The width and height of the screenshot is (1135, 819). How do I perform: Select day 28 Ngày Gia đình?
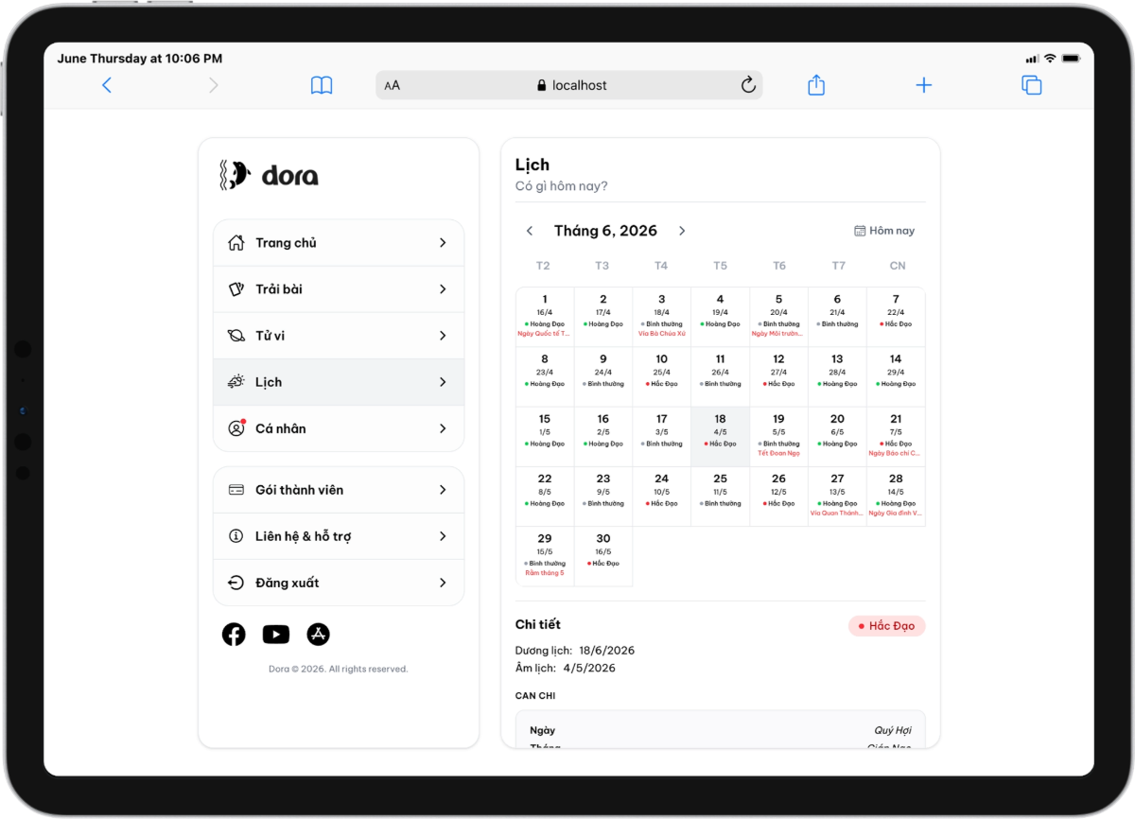coord(896,496)
